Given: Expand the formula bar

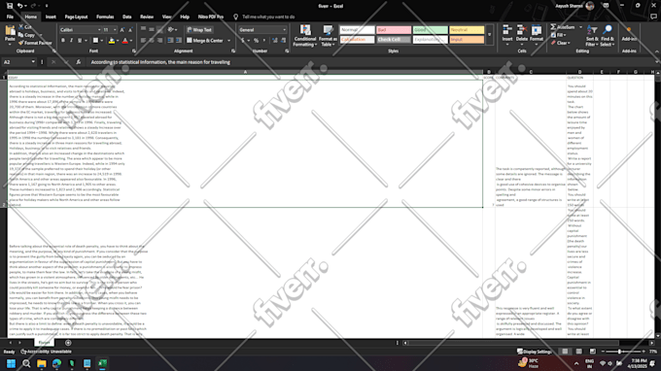Looking at the screenshot, I should (x=656, y=62).
